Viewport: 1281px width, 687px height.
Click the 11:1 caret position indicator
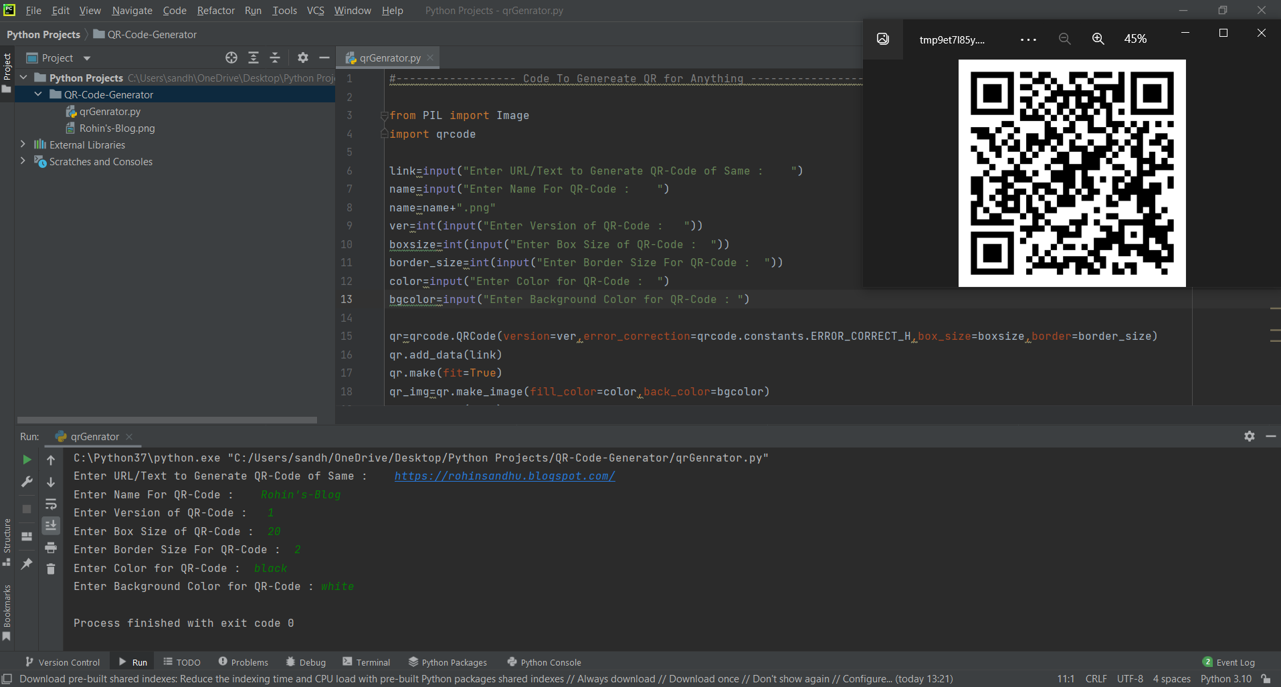[1066, 679]
